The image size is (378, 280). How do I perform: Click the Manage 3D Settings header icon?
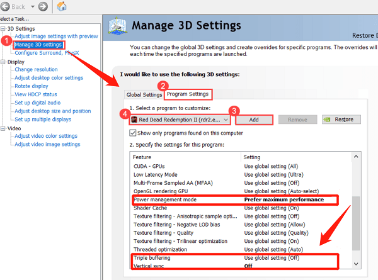point(117,26)
